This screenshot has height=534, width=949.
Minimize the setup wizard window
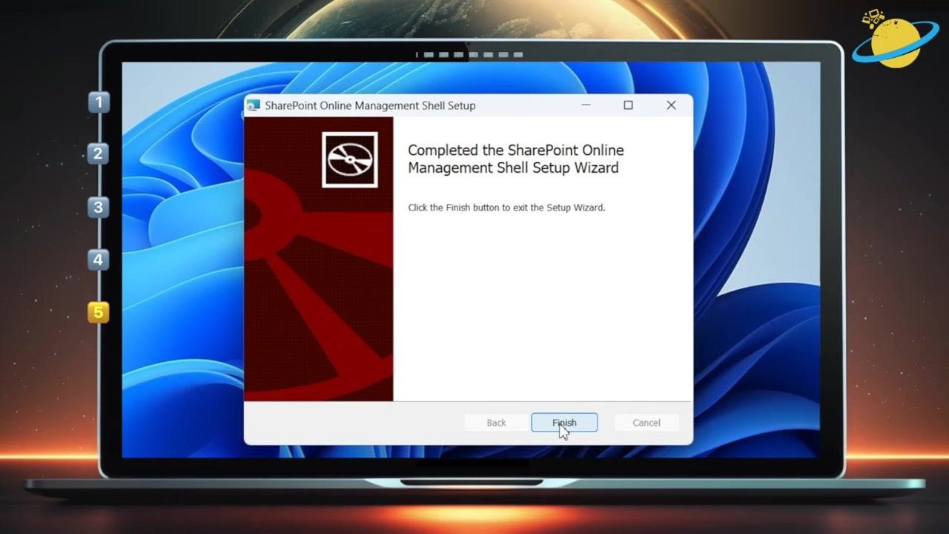pyautogui.click(x=586, y=105)
